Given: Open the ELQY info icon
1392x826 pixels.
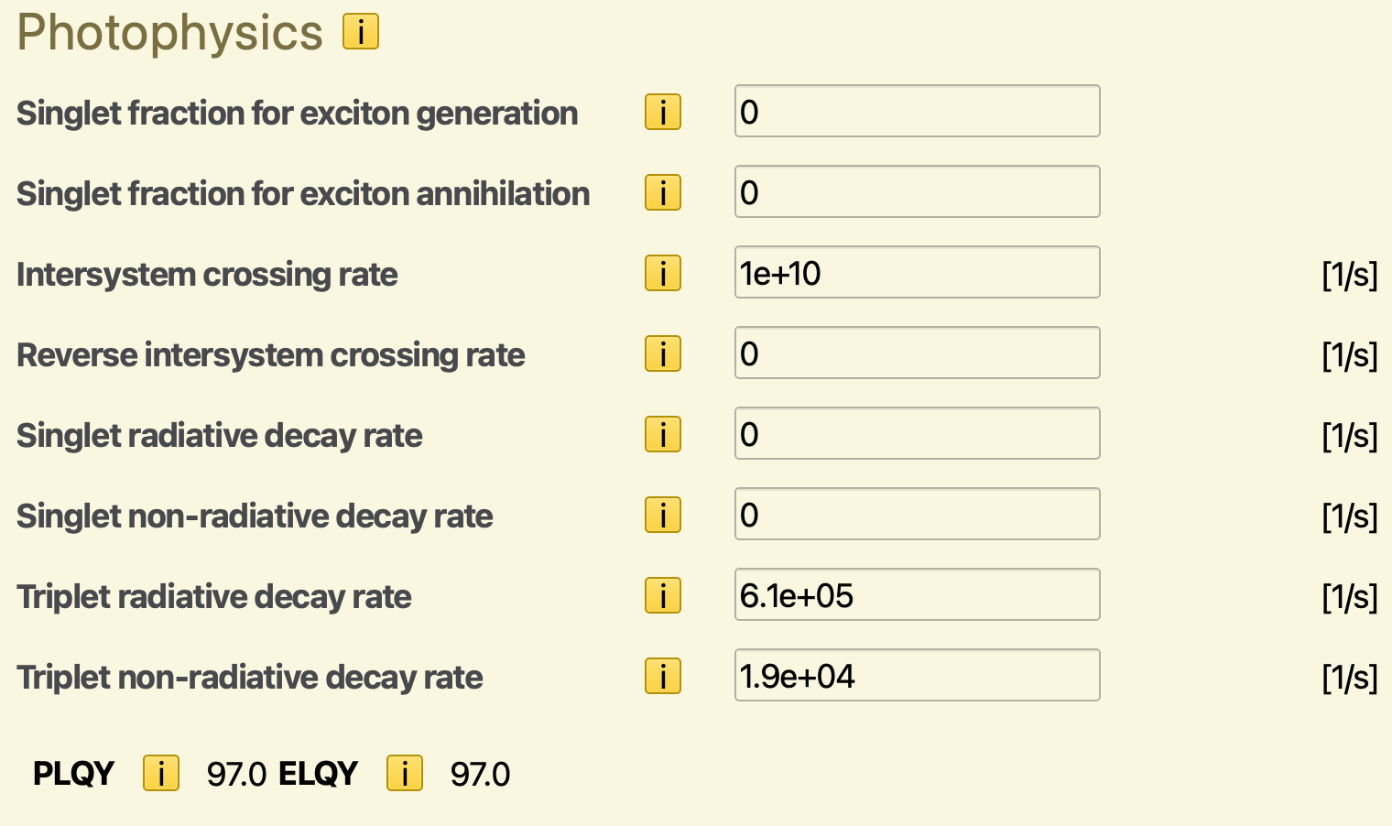Looking at the screenshot, I should tap(404, 774).
